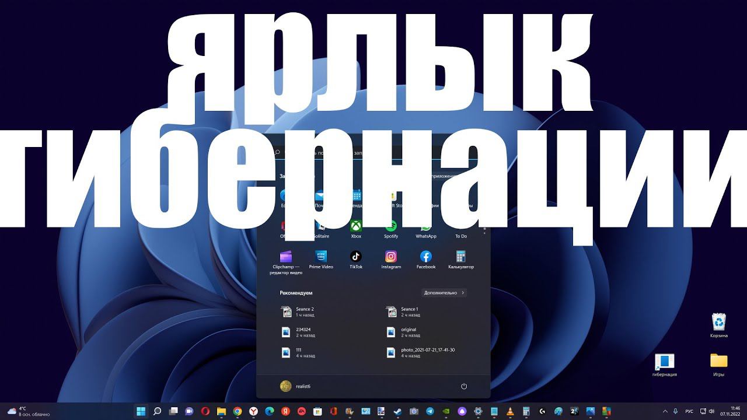
Task: Open the Camera app on taskbar
Action: [414, 411]
